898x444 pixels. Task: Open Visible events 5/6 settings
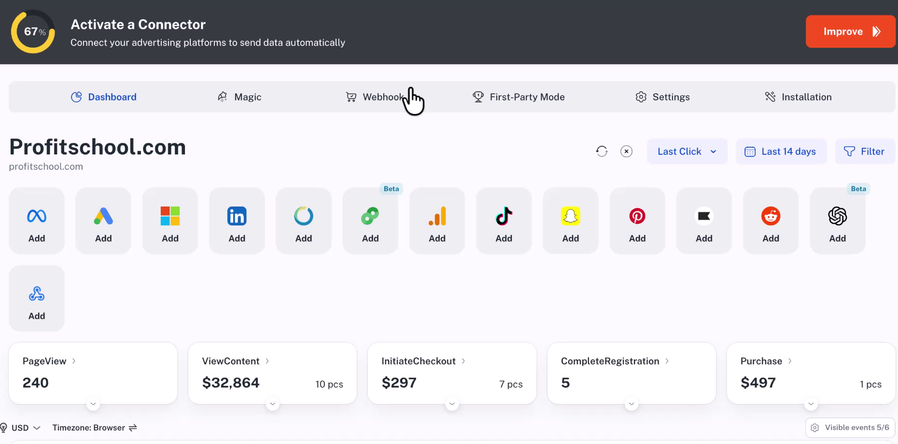click(x=850, y=428)
